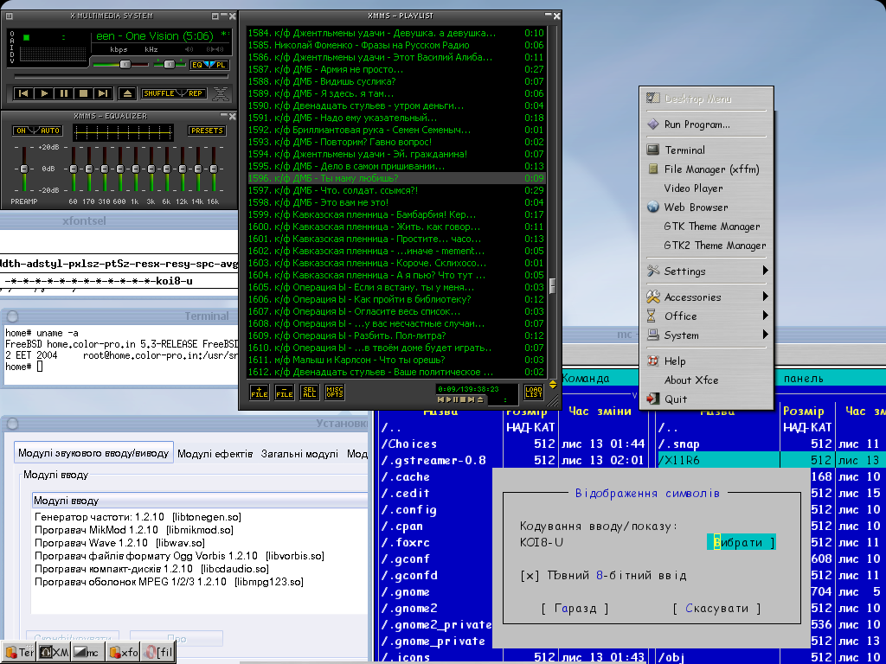Screen dimensions: 886x664
Task: Click the equalizer PREAMP slider
Action: coord(24,169)
